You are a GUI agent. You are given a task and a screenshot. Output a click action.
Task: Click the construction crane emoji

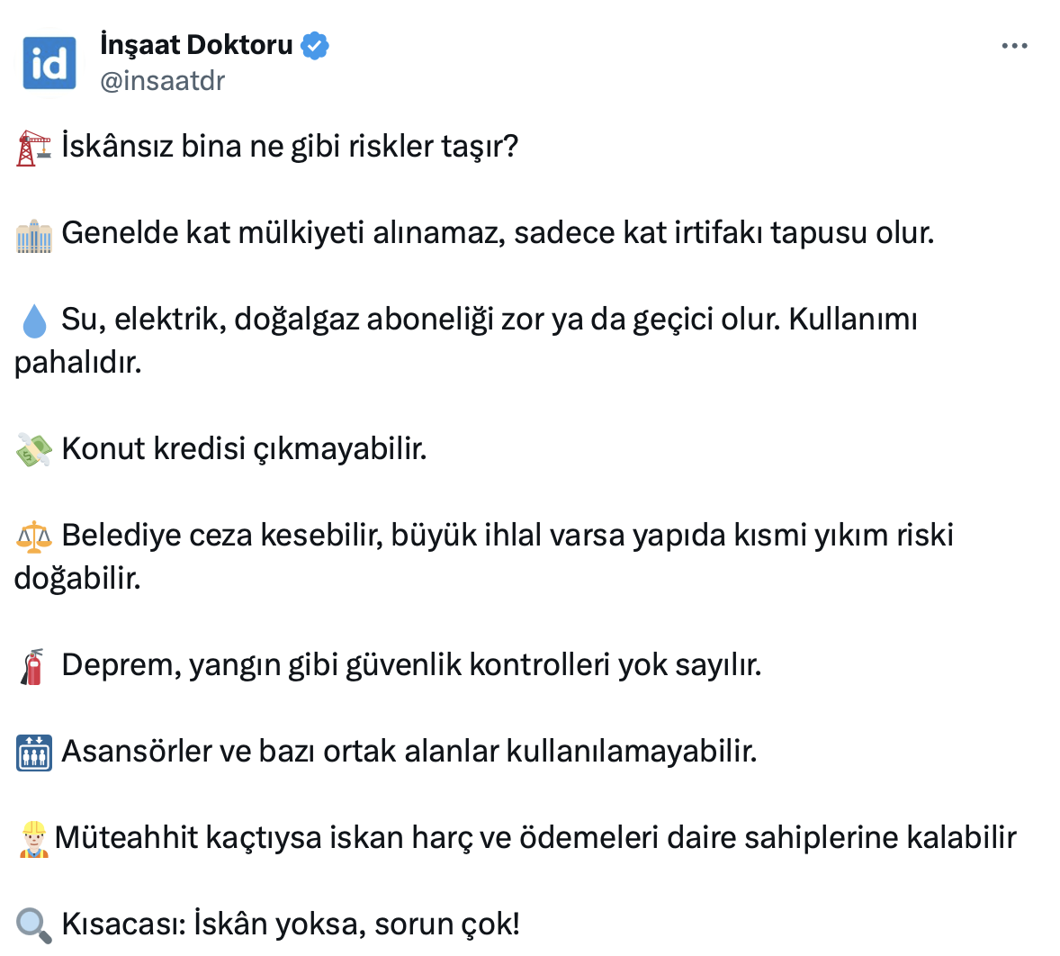34,148
